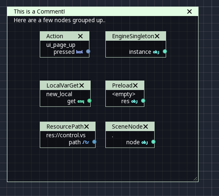Close the ResourcePath node

tap(87, 127)
